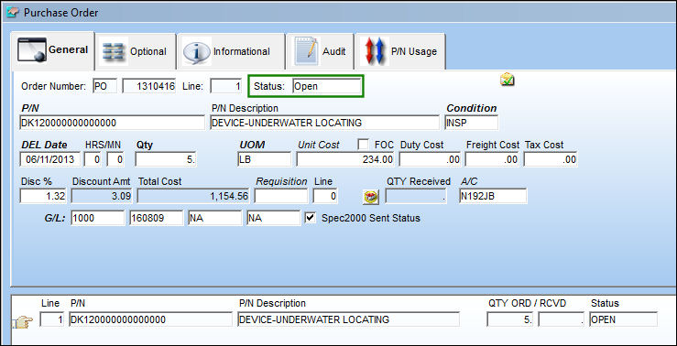The image size is (677, 346).
Task: Click the G/L field 1000
Action: (98, 218)
